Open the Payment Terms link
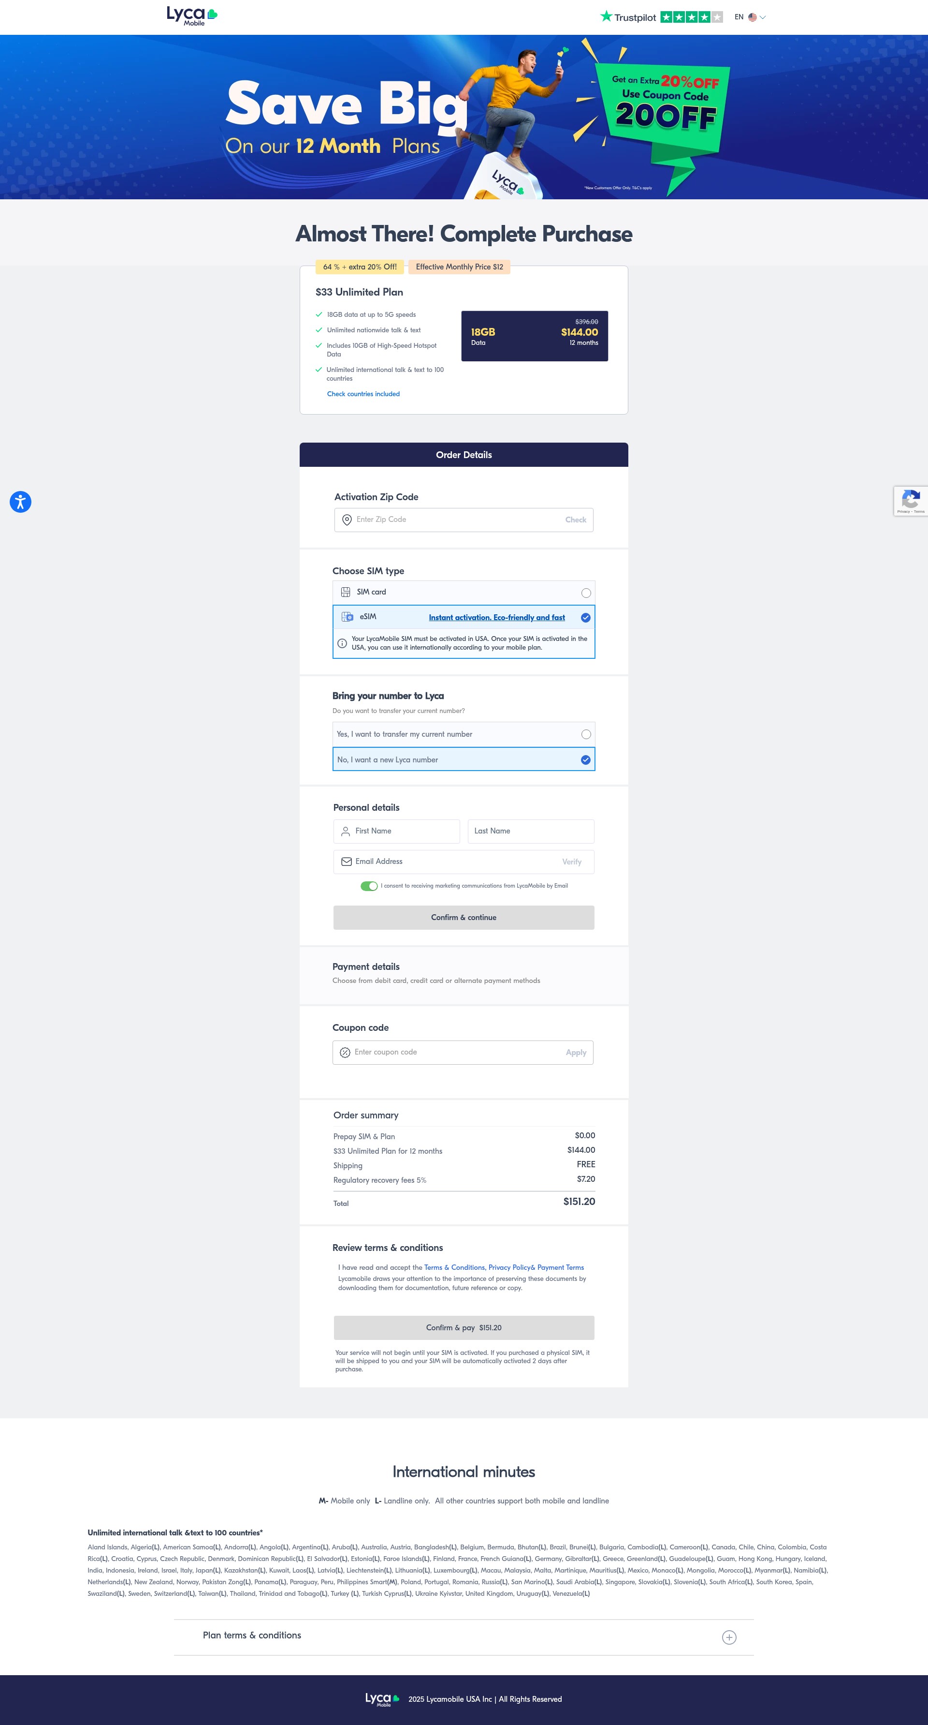Screen dimensions: 928x1725 [560, 1267]
